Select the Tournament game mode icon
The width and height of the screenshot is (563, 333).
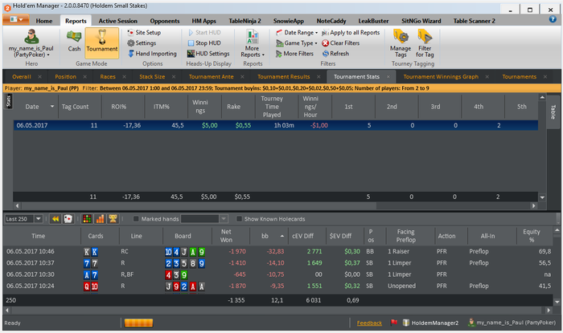click(x=102, y=43)
